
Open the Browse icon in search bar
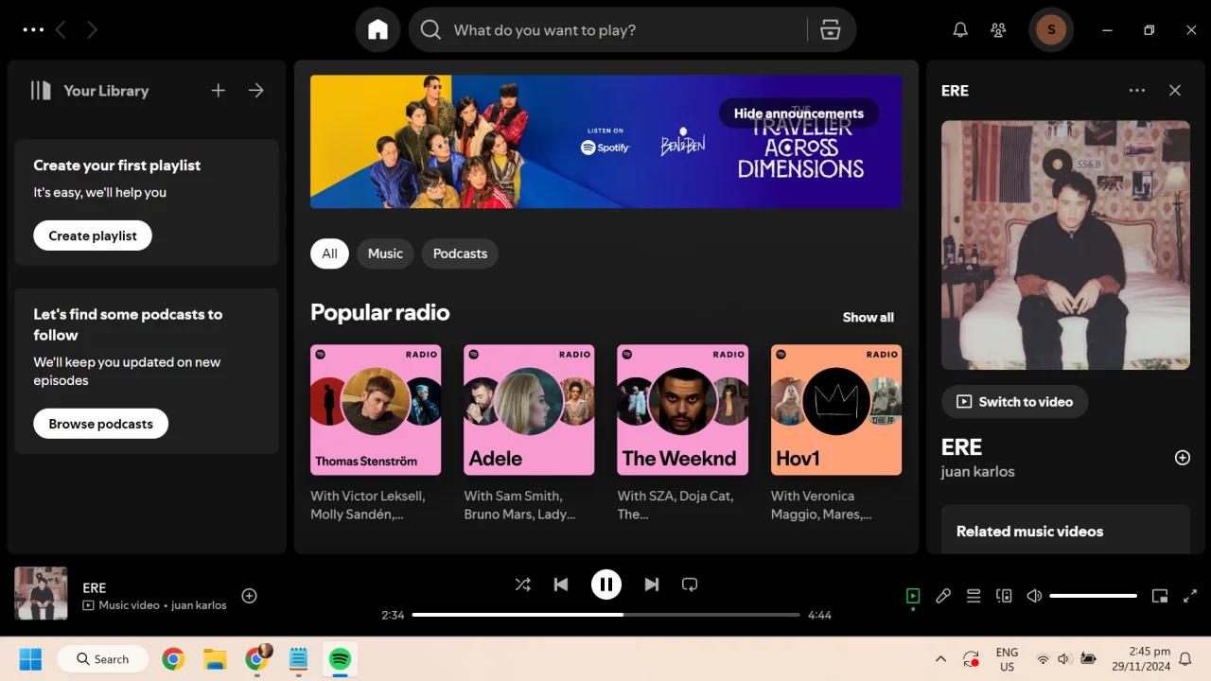point(831,30)
